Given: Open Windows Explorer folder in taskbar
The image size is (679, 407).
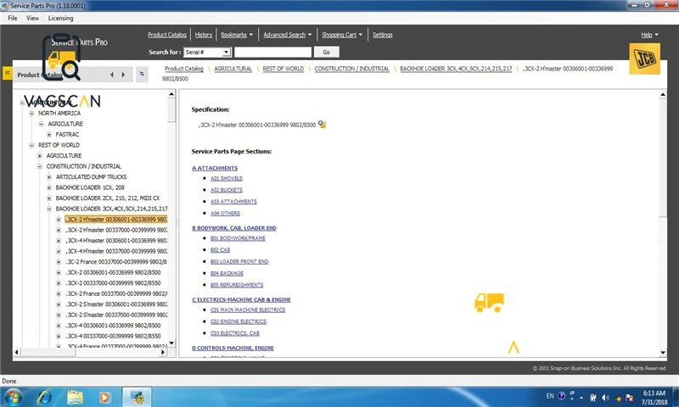Looking at the screenshot, I should 75,397.
